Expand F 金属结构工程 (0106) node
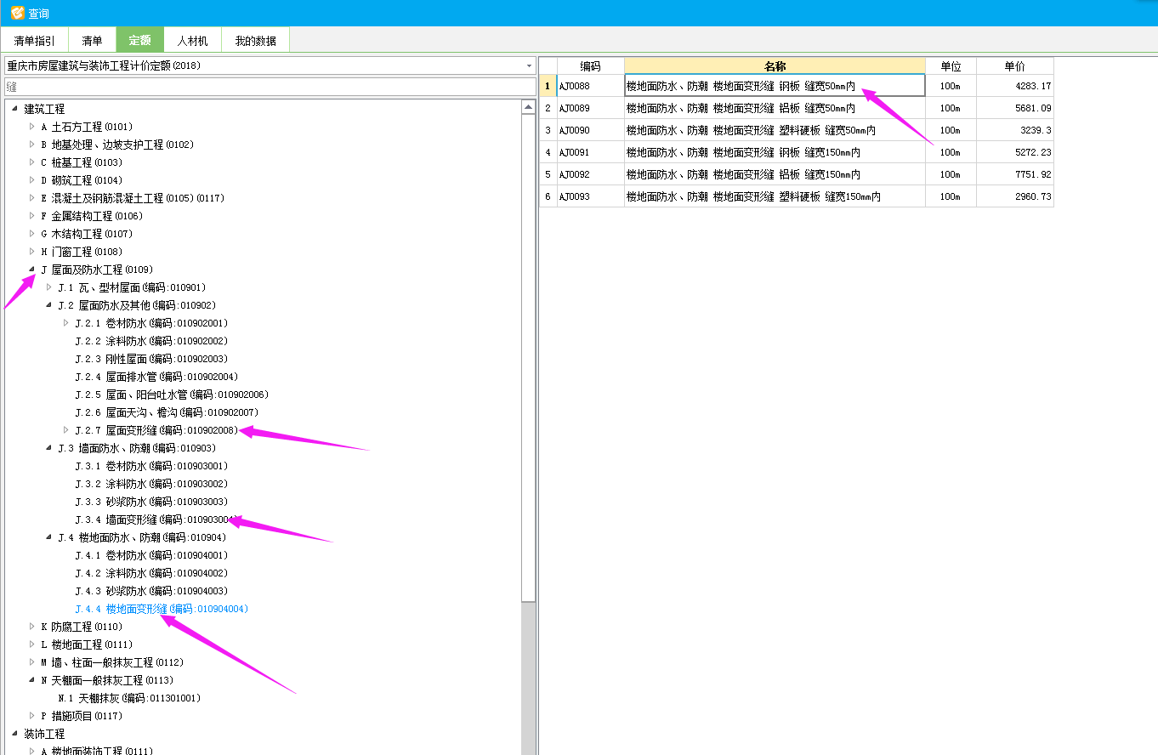The image size is (1158, 755). coord(32,216)
